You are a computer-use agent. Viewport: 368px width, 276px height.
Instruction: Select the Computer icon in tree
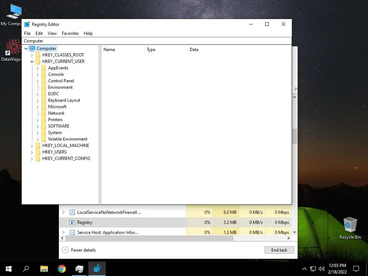(32, 49)
